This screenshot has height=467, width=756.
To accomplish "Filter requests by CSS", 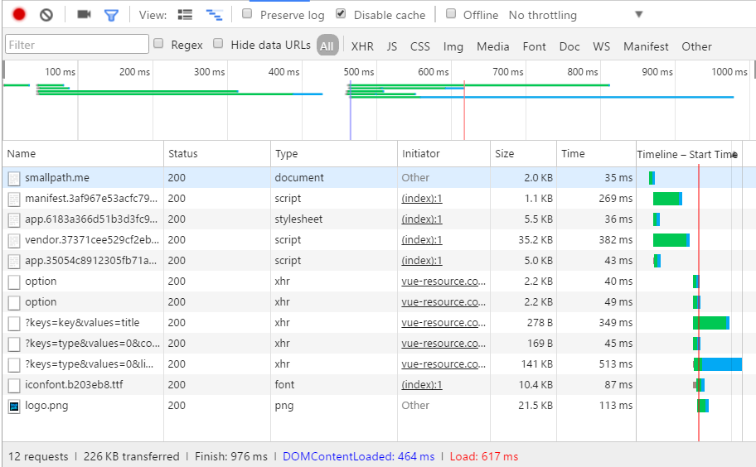I will pyautogui.click(x=420, y=46).
